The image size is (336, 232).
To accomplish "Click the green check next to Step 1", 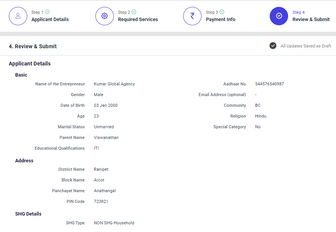I will (x=48, y=12).
